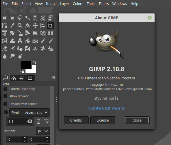Decrease the second Position value
This screenshot has height=145, width=171.
pyautogui.click(x=47, y=141)
